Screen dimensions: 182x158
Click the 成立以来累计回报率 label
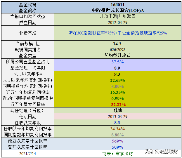click(x=28, y=141)
